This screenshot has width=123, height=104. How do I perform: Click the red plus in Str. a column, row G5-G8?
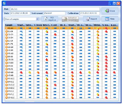click(81, 72)
